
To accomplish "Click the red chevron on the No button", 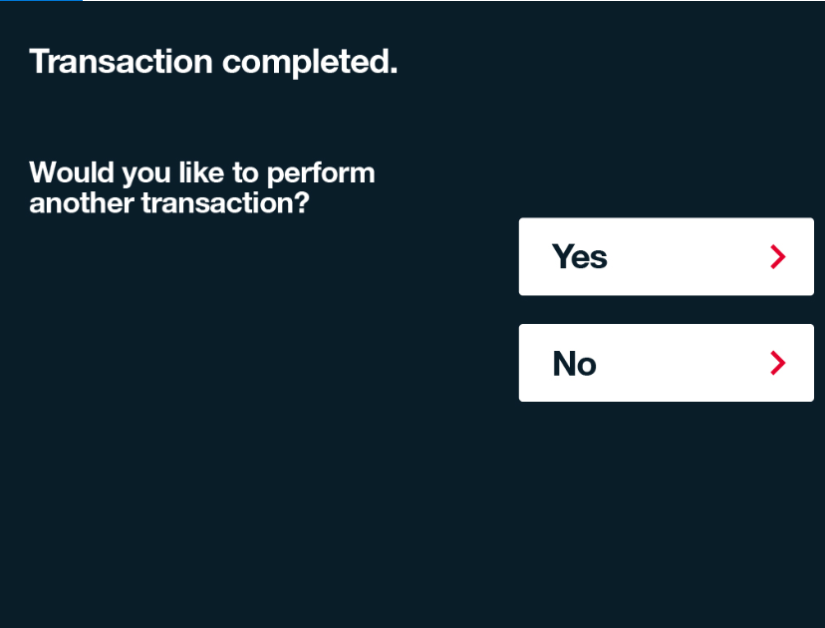I will pyautogui.click(x=778, y=363).
